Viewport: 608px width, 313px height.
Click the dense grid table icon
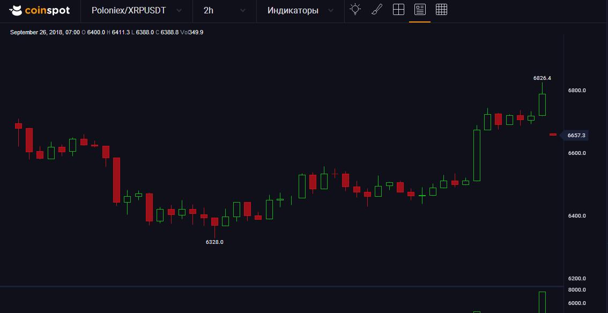click(x=441, y=10)
